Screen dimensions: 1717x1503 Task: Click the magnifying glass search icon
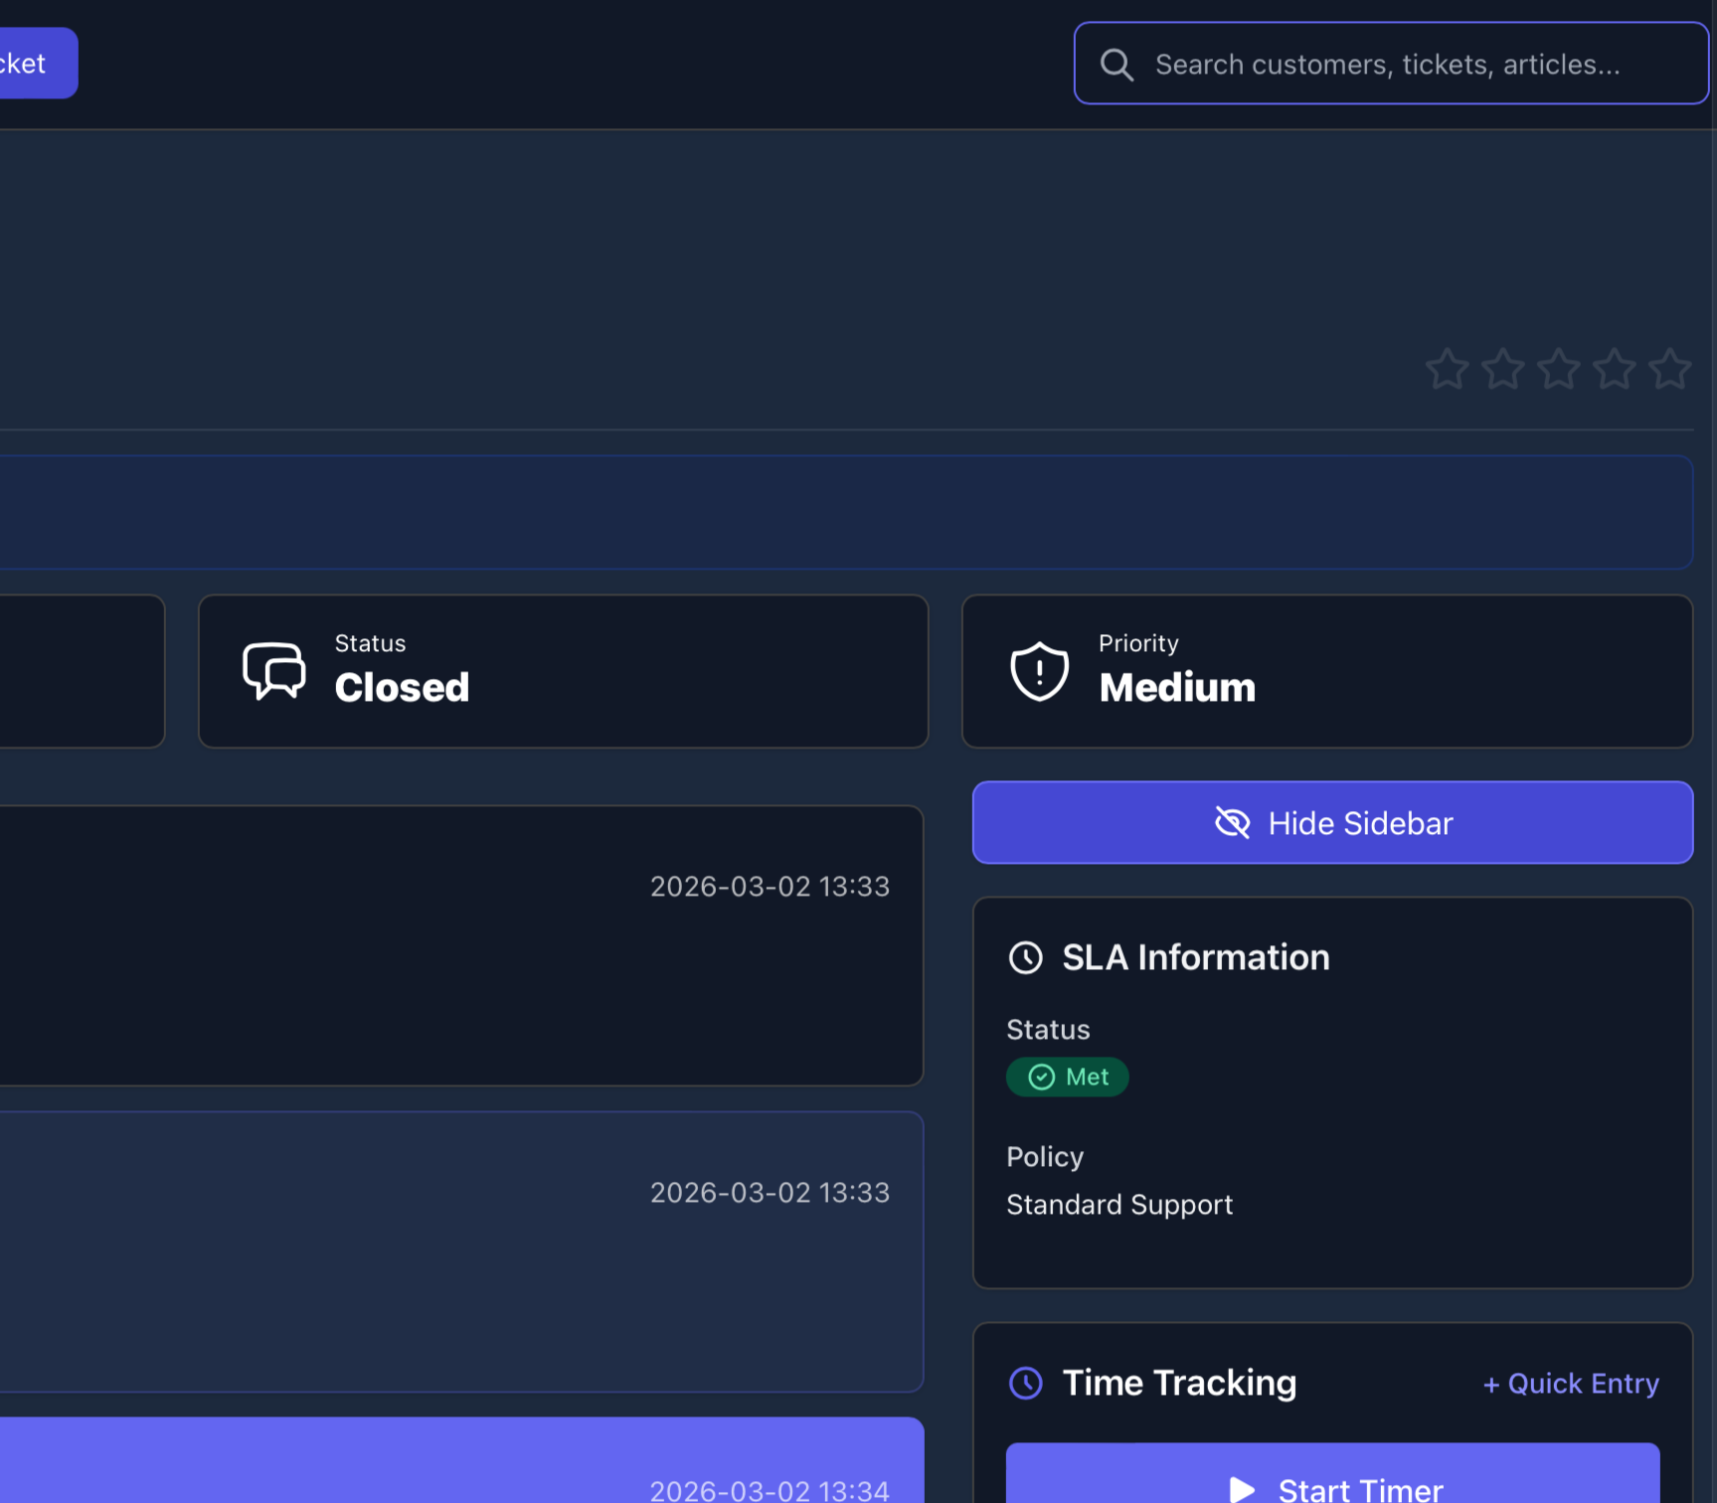1116,65
